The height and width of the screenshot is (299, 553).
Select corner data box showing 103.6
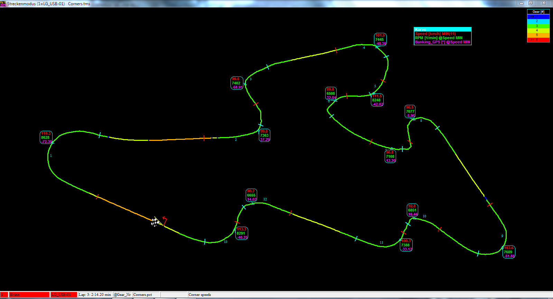tap(508, 252)
